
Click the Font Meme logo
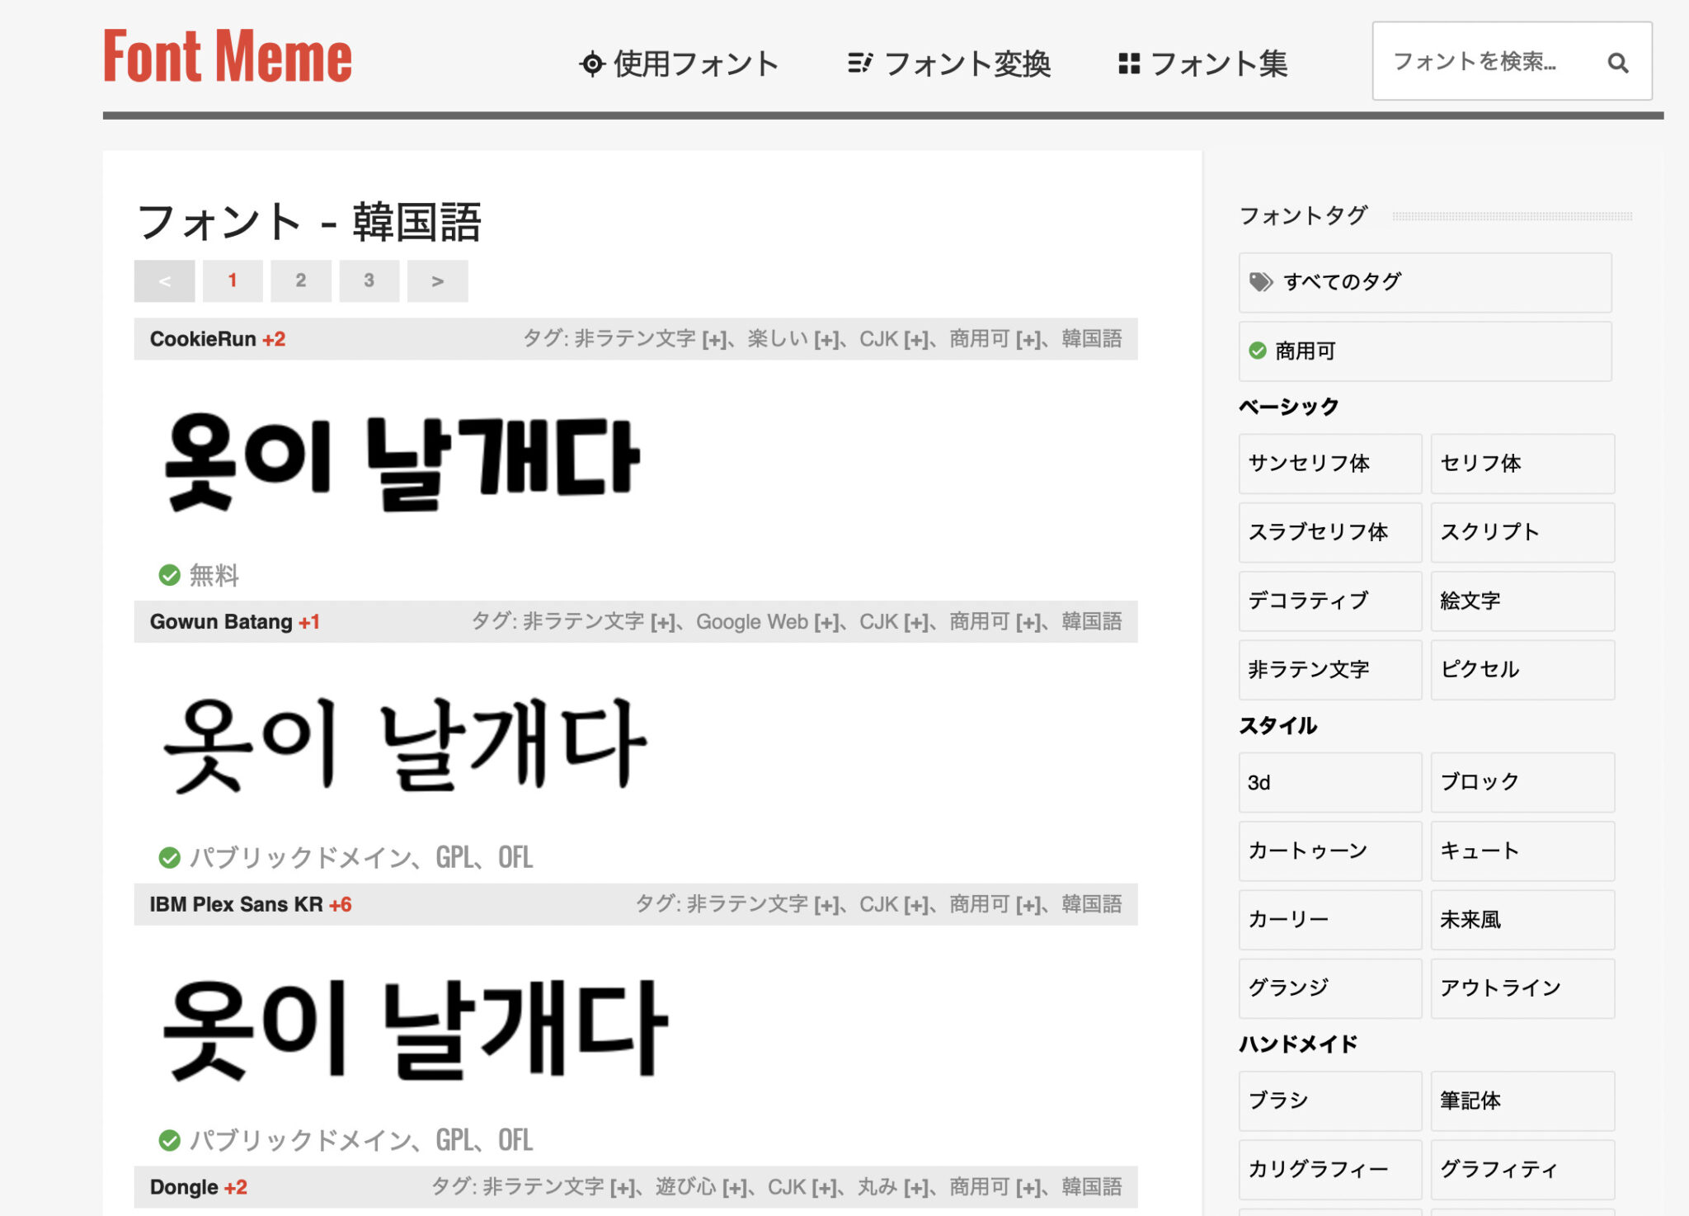pyautogui.click(x=228, y=57)
